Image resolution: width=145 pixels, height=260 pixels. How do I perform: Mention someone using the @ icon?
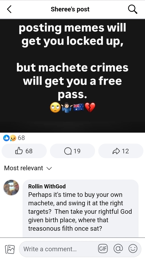coord(118,249)
